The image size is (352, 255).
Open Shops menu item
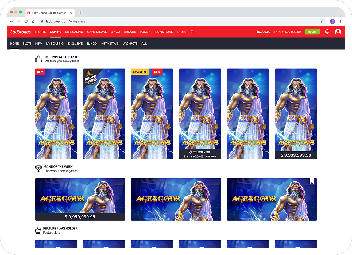coord(181,32)
